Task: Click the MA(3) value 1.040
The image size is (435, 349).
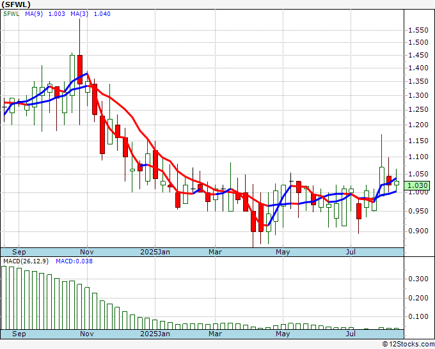Action: click(x=102, y=14)
